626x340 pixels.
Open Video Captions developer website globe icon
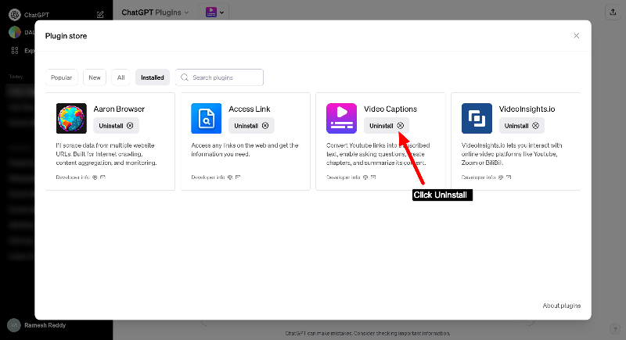[x=365, y=177]
